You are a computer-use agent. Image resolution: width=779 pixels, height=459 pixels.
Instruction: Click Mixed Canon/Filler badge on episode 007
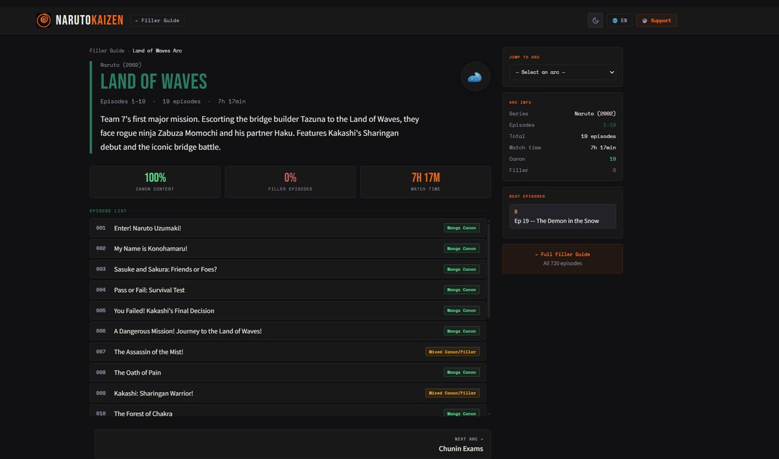coord(452,352)
